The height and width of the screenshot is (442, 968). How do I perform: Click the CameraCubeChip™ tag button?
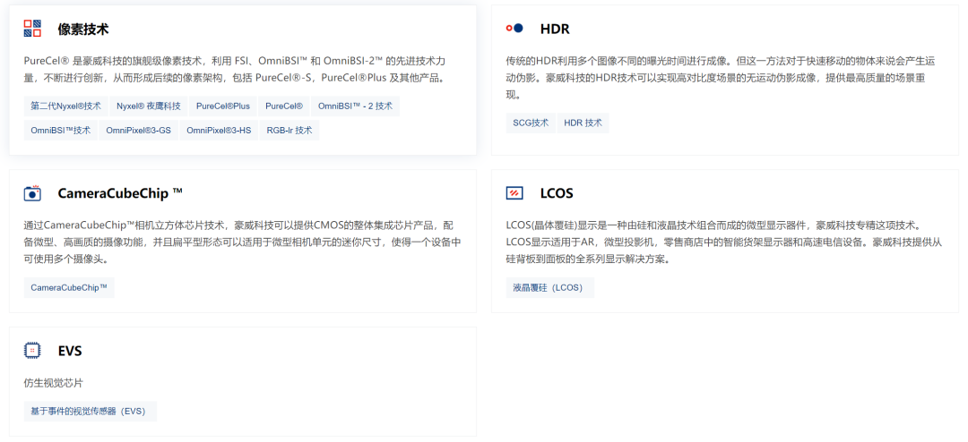pyautogui.click(x=69, y=287)
